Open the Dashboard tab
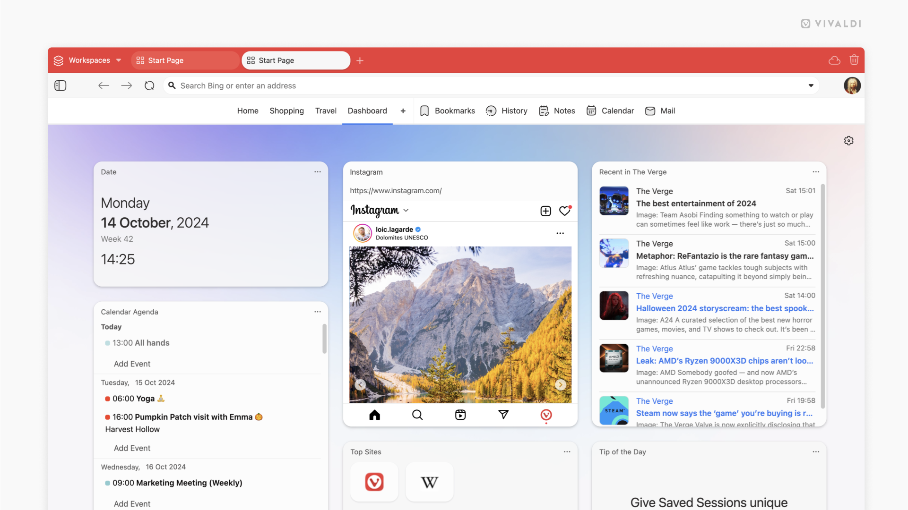 tap(367, 111)
